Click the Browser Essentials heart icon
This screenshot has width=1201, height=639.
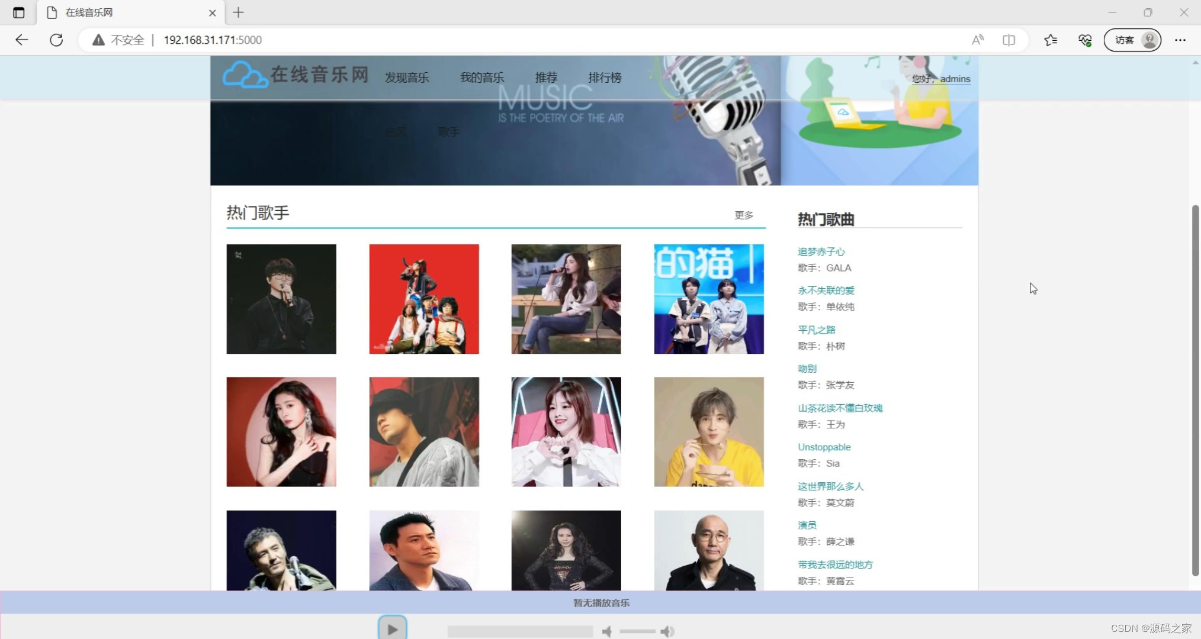[x=1085, y=40]
